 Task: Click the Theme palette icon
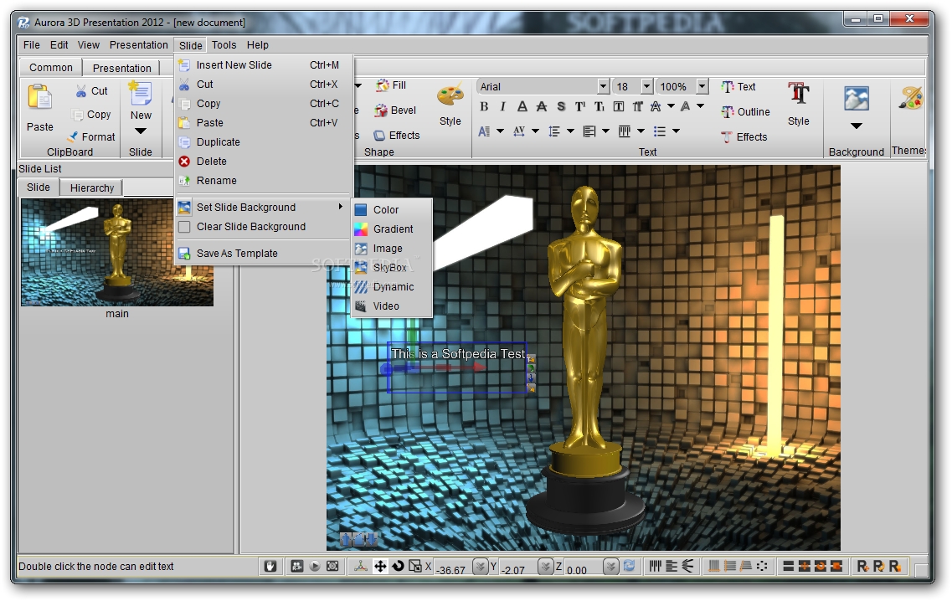[x=911, y=98]
